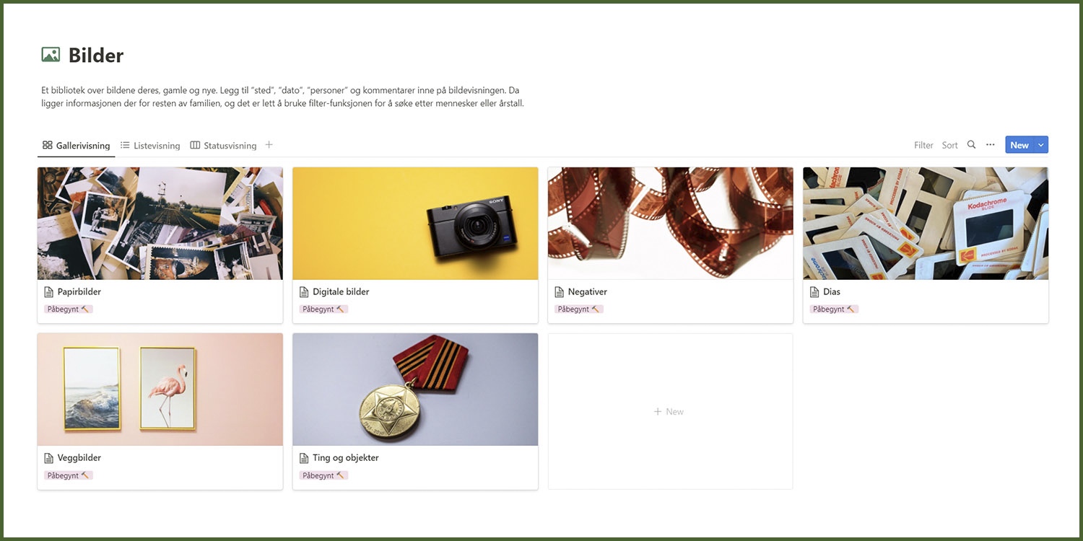Click the blue New button
Image resolution: width=1083 pixels, height=541 pixels.
click(x=1019, y=145)
